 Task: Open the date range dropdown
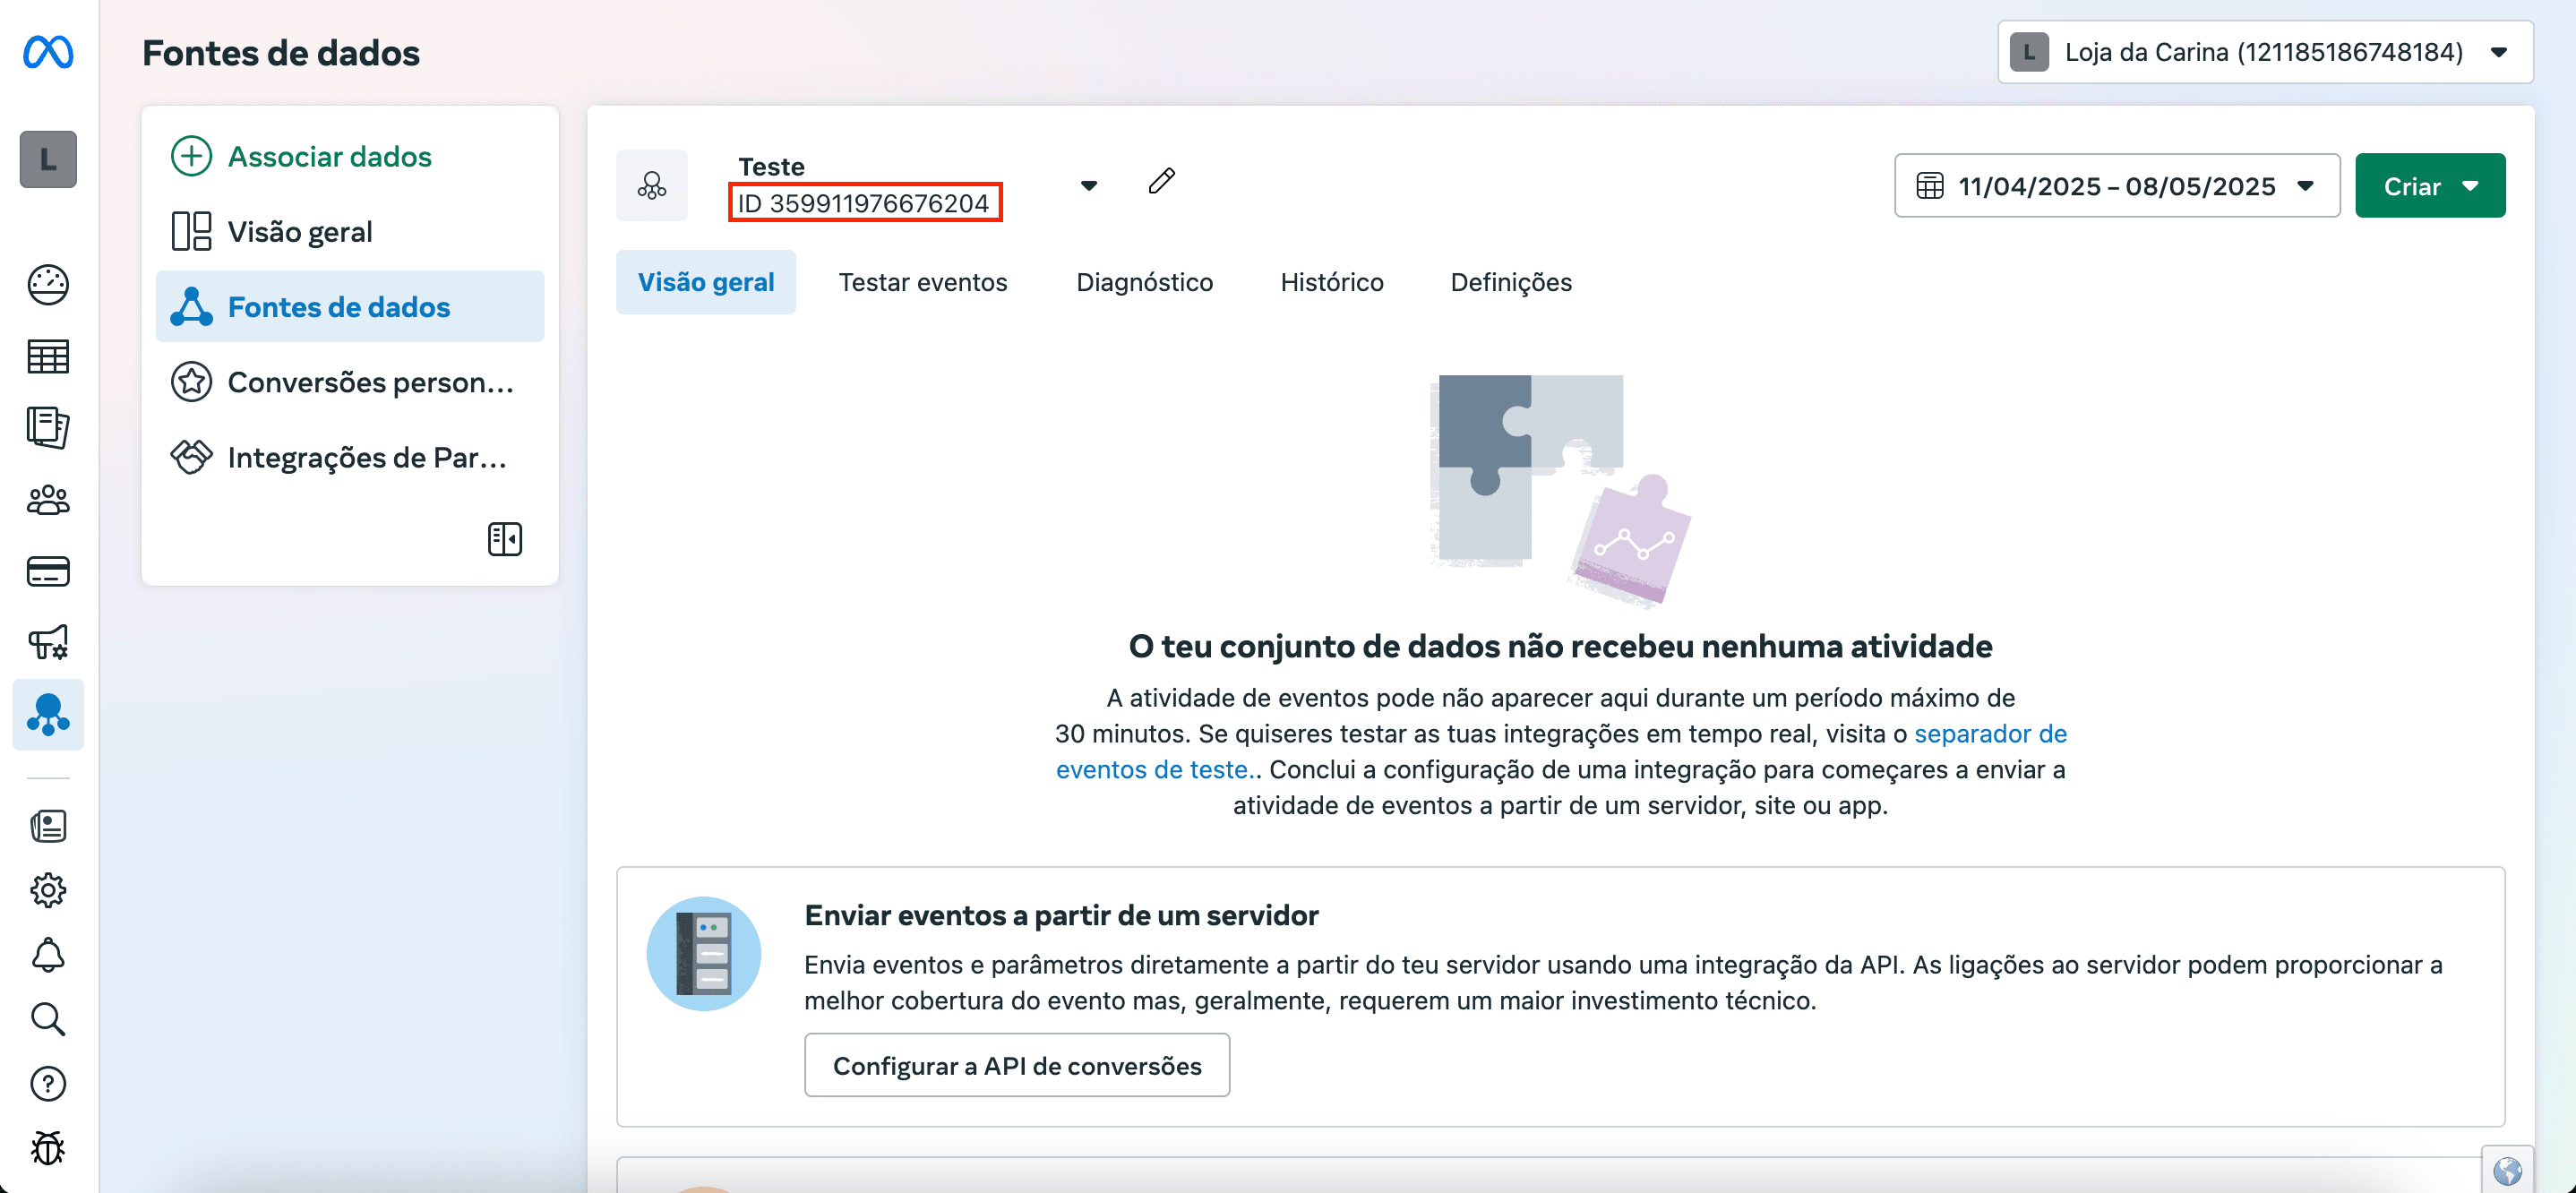click(2116, 186)
